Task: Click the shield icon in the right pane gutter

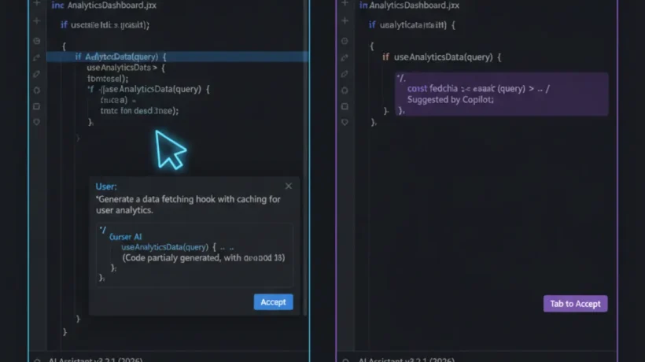Action: click(x=345, y=122)
